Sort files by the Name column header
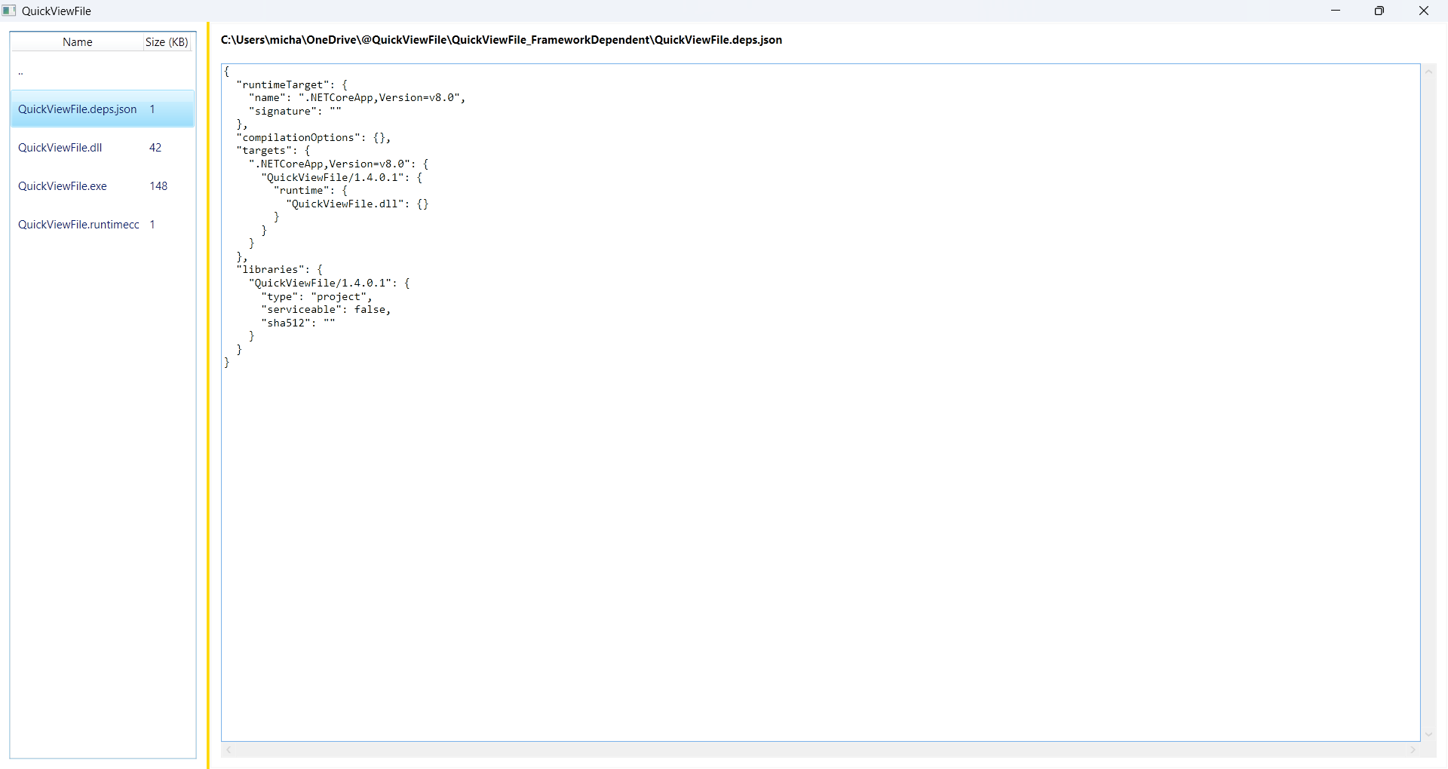This screenshot has height=769, width=1448. tap(77, 42)
